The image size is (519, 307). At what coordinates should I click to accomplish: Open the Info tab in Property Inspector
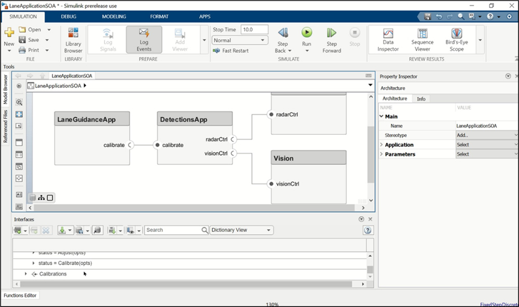click(x=421, y=99)
